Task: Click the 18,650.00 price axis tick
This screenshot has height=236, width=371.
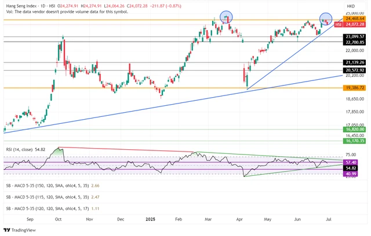Action: coord(355,99)
